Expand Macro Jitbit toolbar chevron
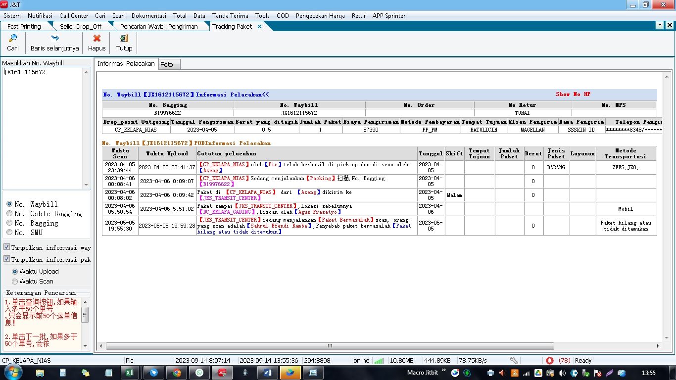 pyautogui.click(x=443, y=370)
